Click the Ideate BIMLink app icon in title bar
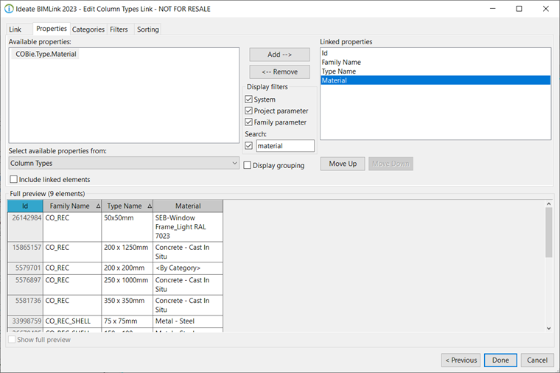 (x=9, y=9)
